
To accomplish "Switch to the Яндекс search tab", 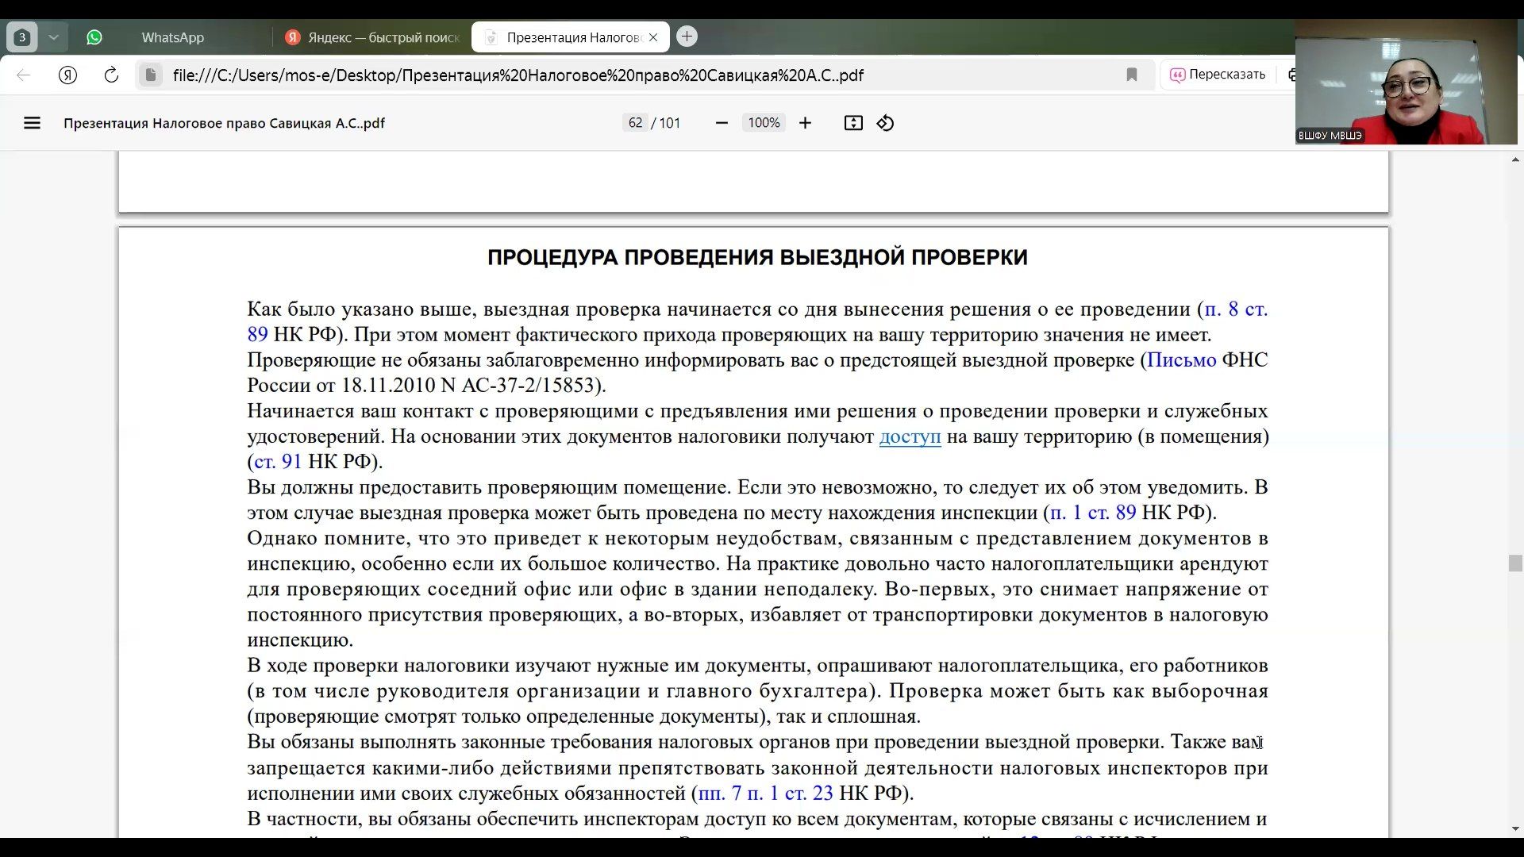I will tap(373, 37).
